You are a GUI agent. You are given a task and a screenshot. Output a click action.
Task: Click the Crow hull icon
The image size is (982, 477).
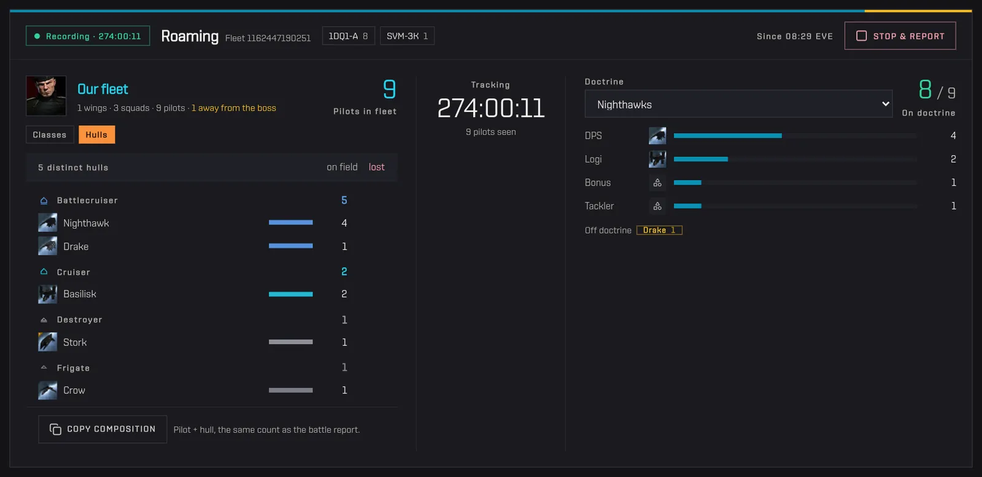pyautogui.click(x=48, y=390)
